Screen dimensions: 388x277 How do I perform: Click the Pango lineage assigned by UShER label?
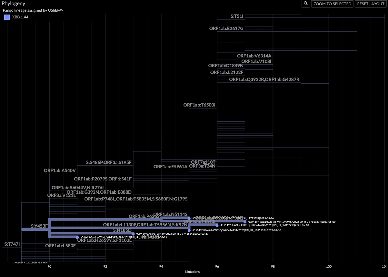31,10
